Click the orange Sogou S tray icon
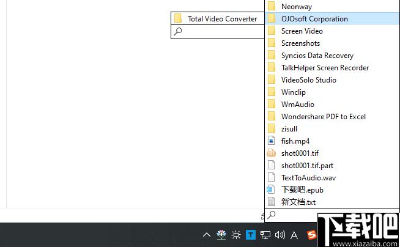The width and height of the screenshot is (400, 247). point(312,235)
